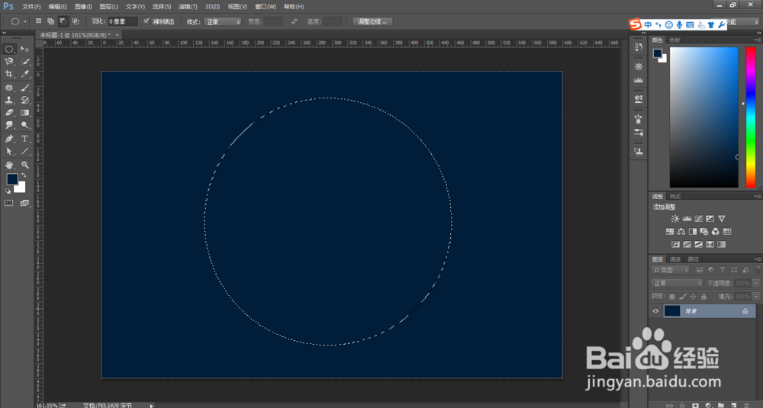
Task: Add a Color Balance adjustment
Action: 681,232
